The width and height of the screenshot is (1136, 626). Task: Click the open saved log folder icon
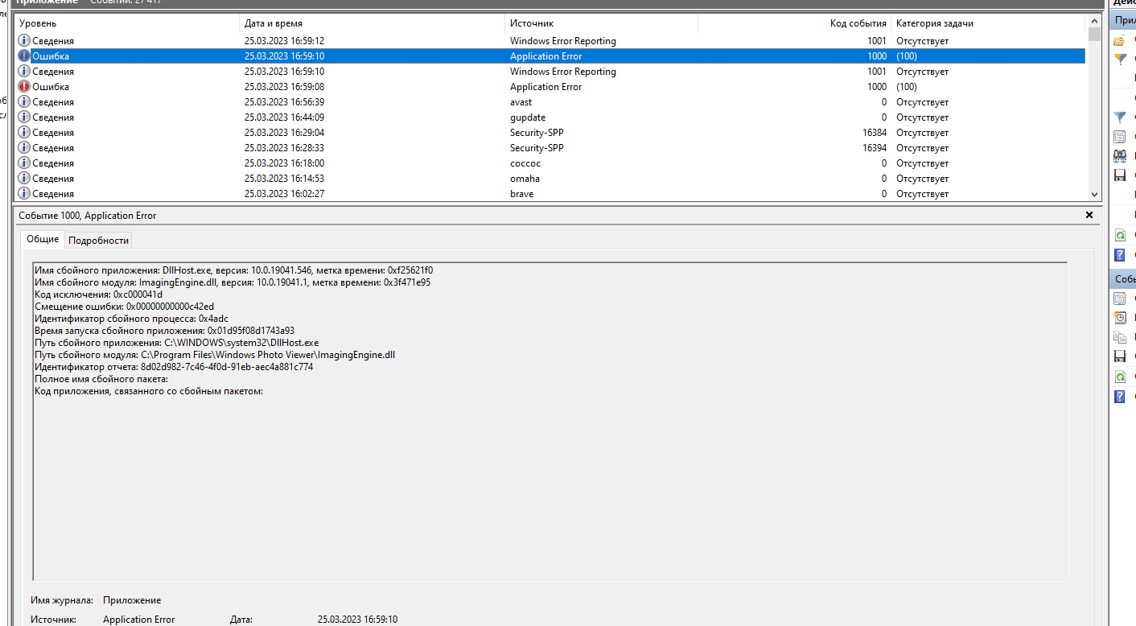1119,40
